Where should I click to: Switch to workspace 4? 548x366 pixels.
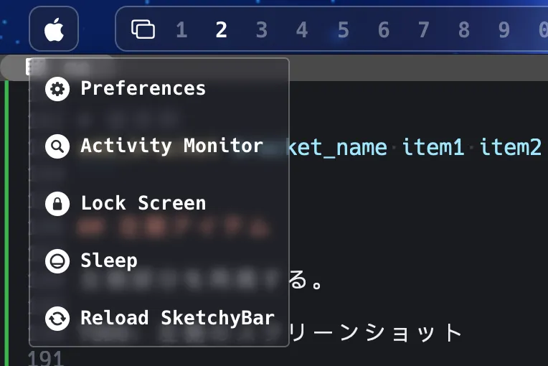click(x=302, y=30)
